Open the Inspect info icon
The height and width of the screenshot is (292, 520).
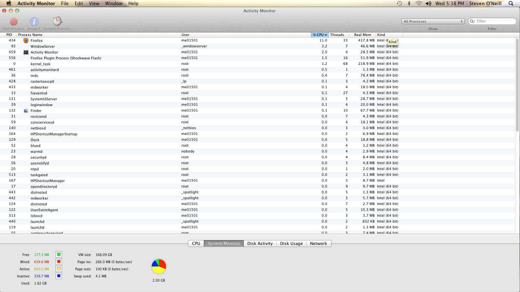34,22
